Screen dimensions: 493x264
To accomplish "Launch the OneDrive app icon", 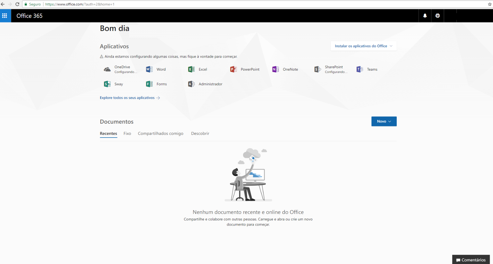I will (107, 69).
